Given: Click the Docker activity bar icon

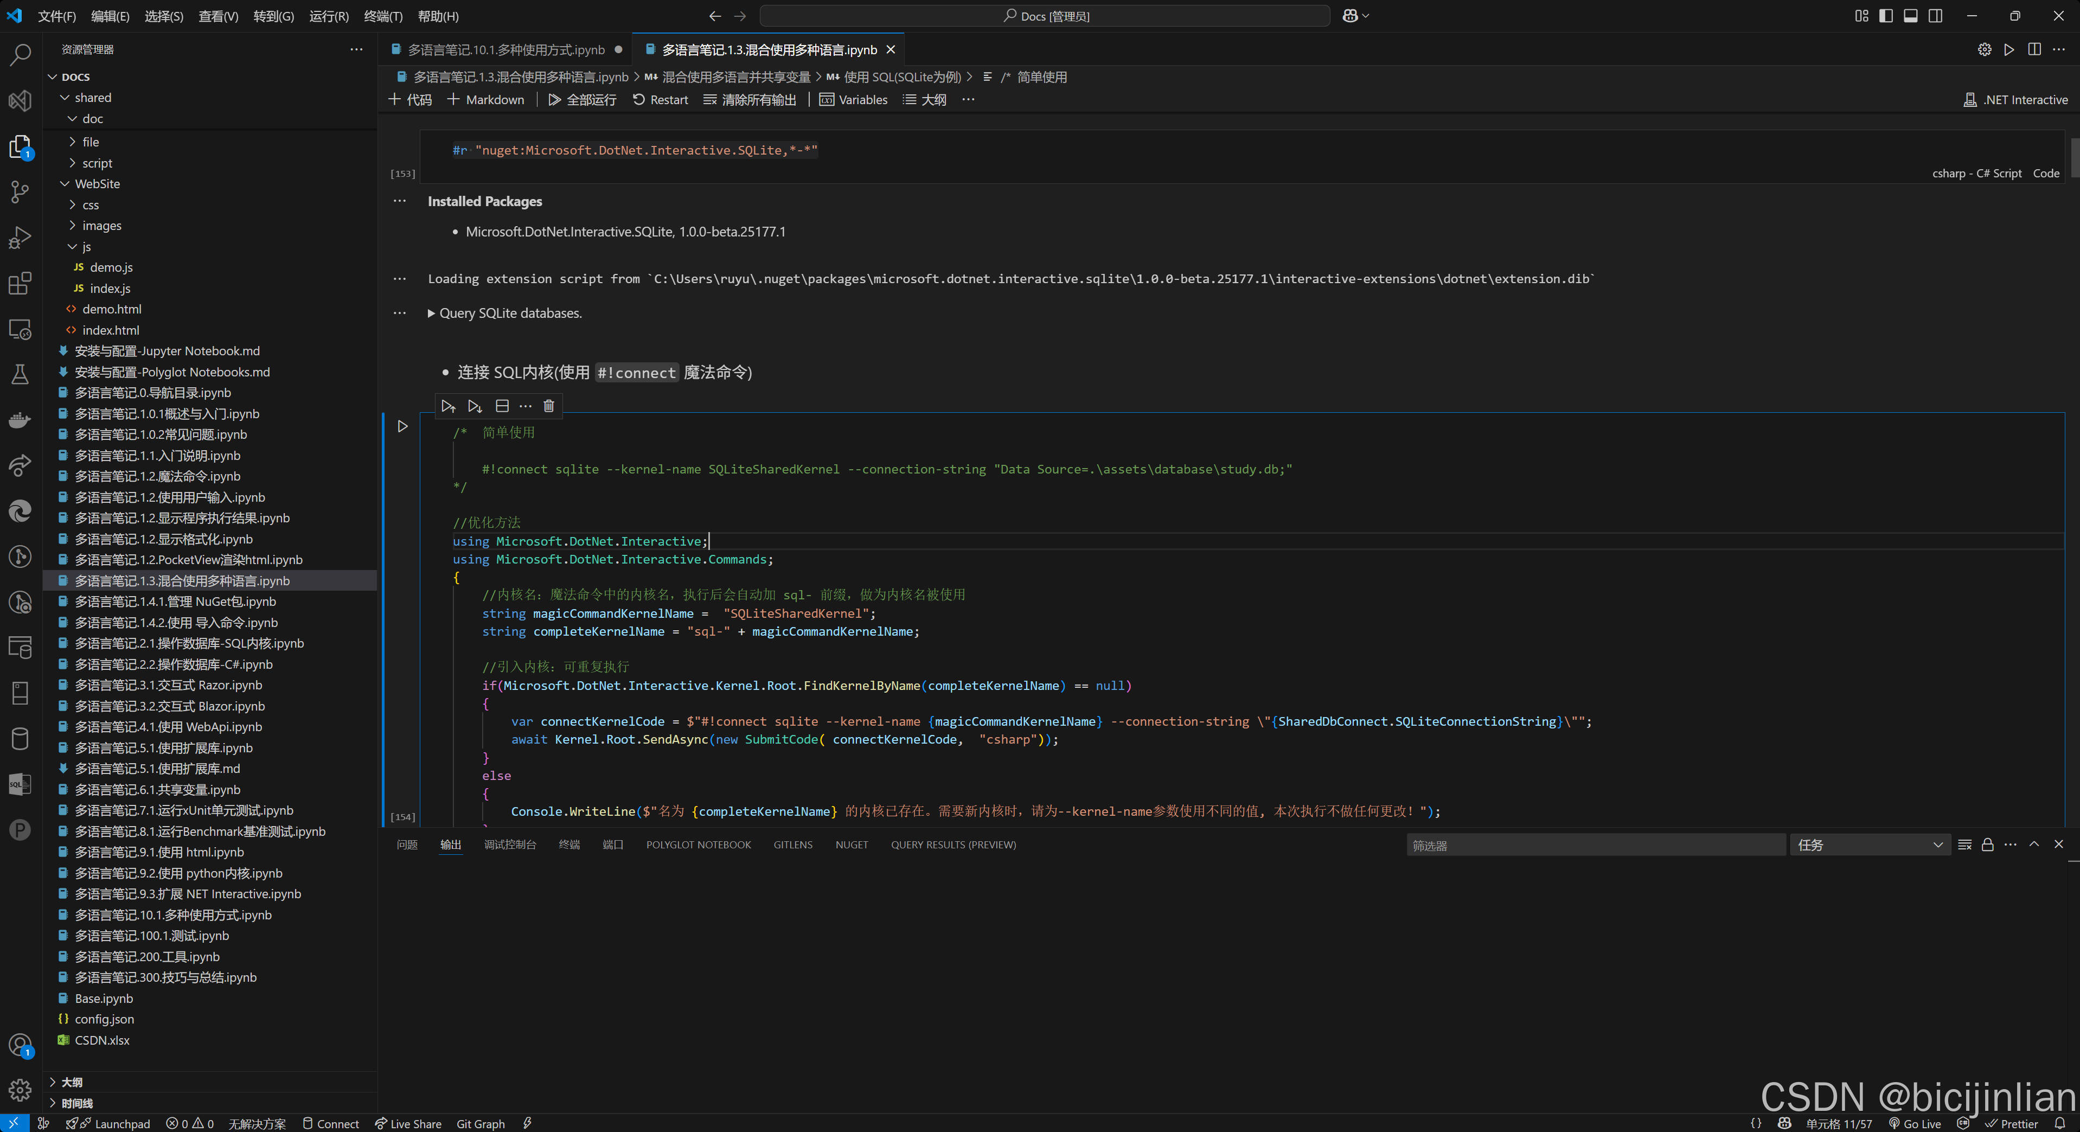Looking at the screenshot, I should (20, 420).
